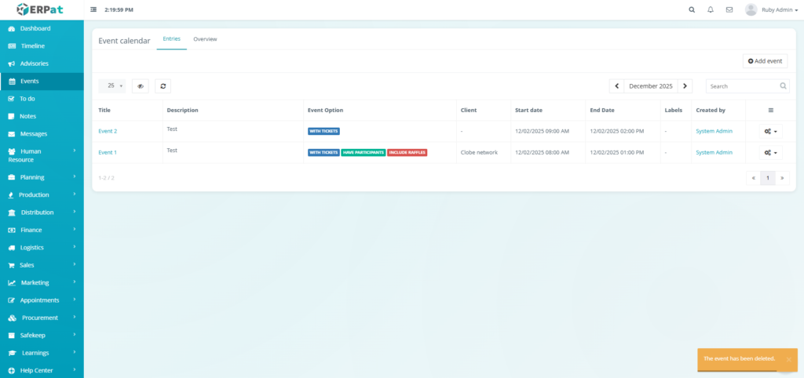Screen dimensions: 804x378
Task: Click the refresh table icon button
Action: coord(163,86)
